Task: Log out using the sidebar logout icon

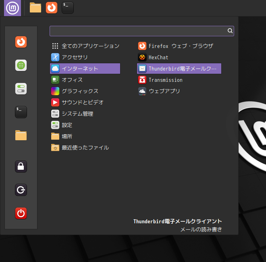Action: click(21, 190)
